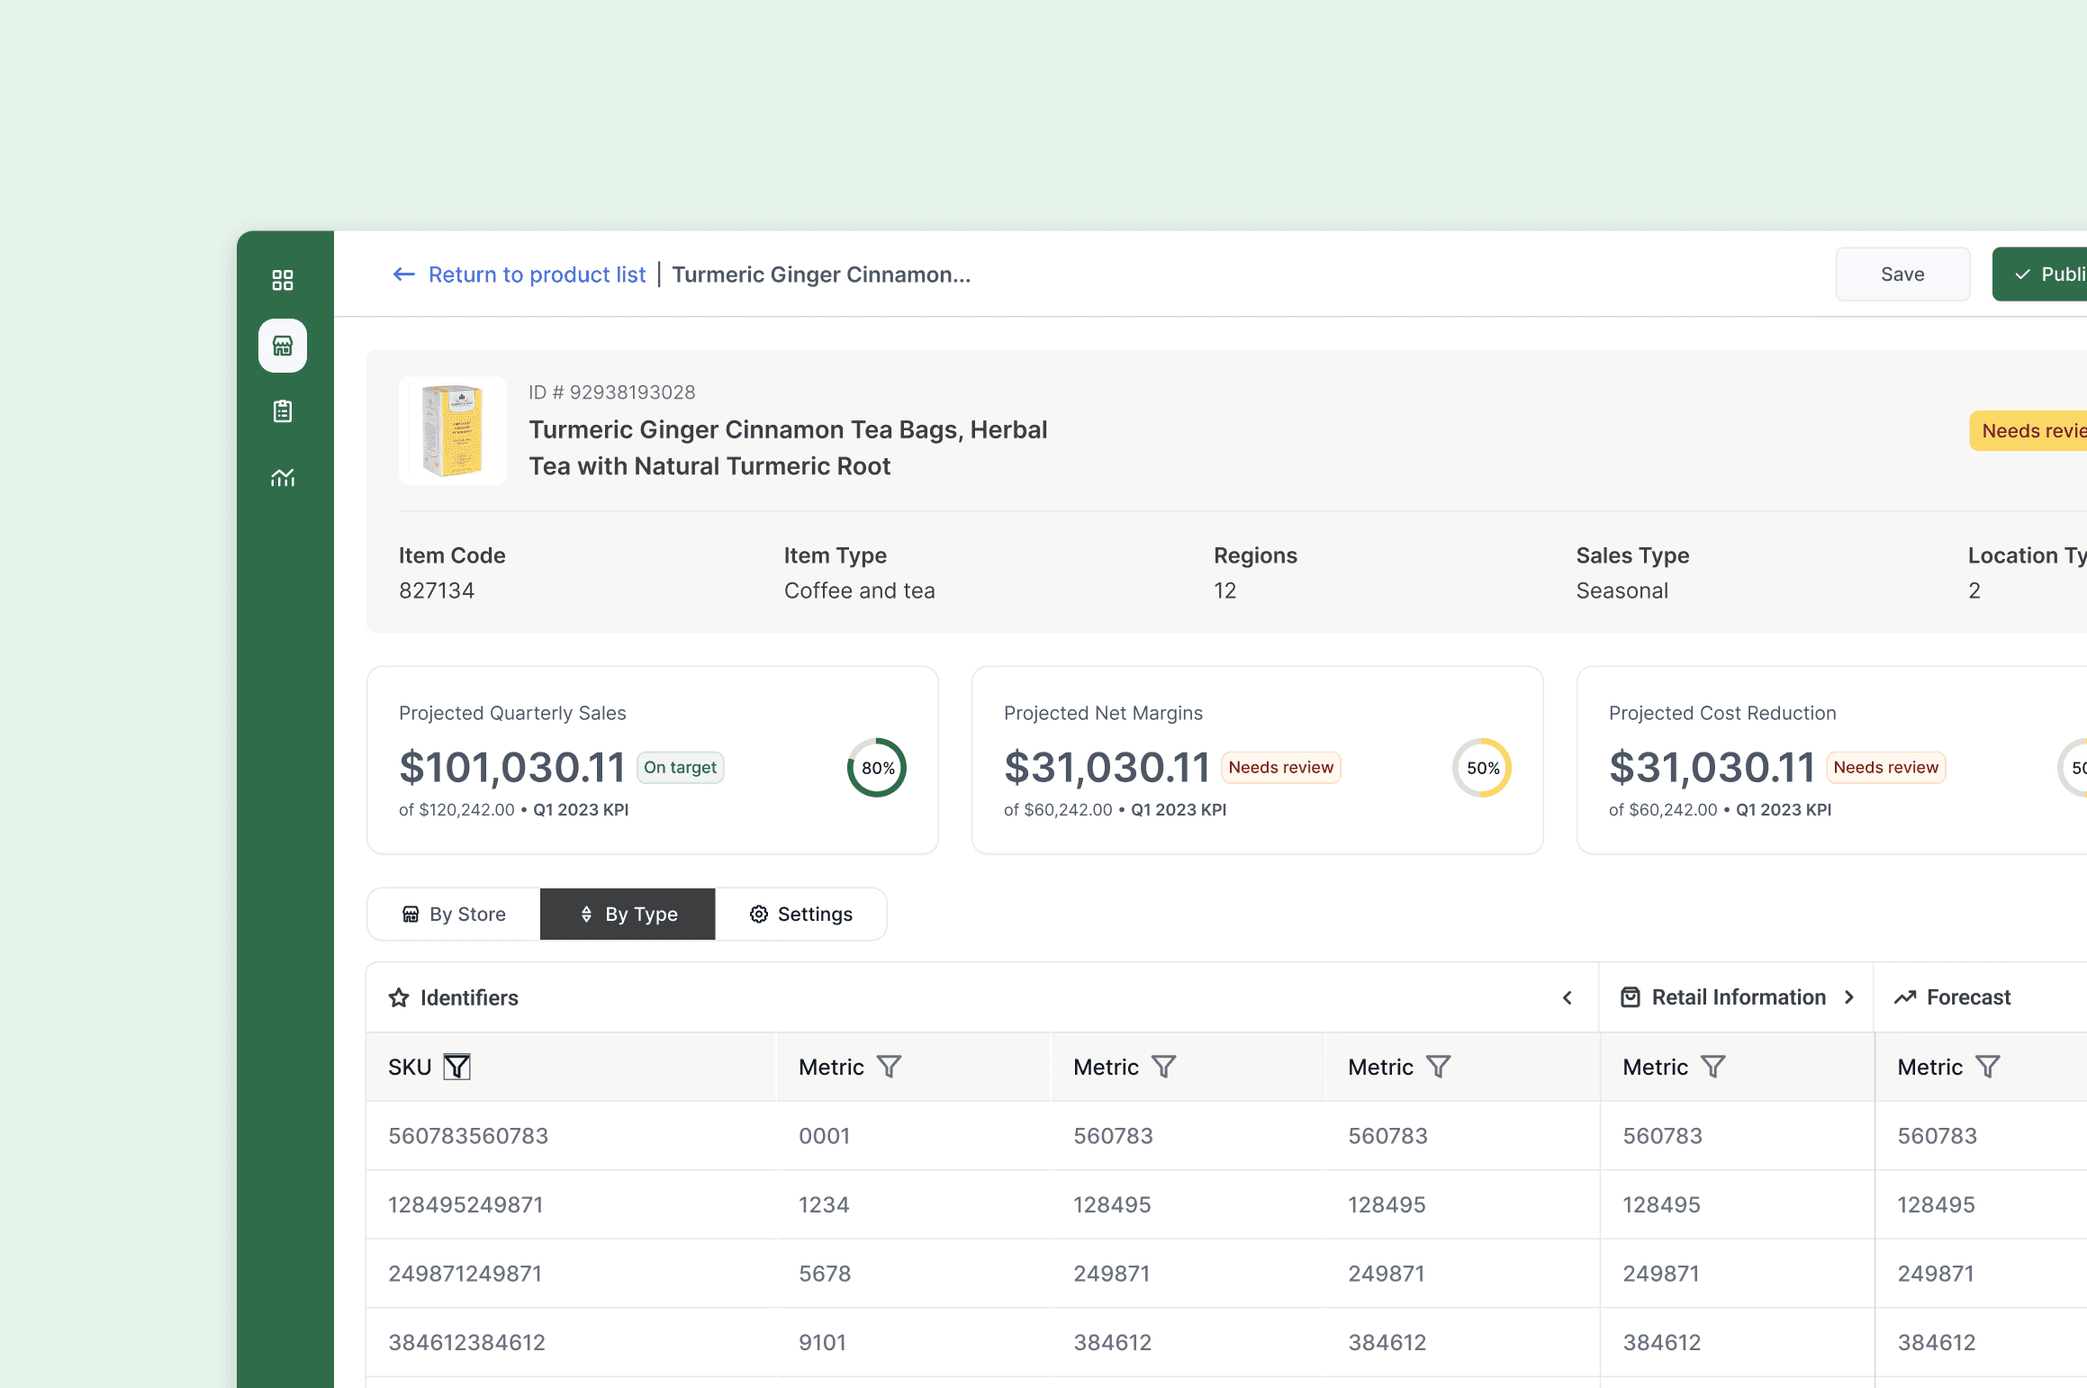Filter the second Metric column
The height and width of the screenshot is (1388, 2087).
tap(1164, 1067)
